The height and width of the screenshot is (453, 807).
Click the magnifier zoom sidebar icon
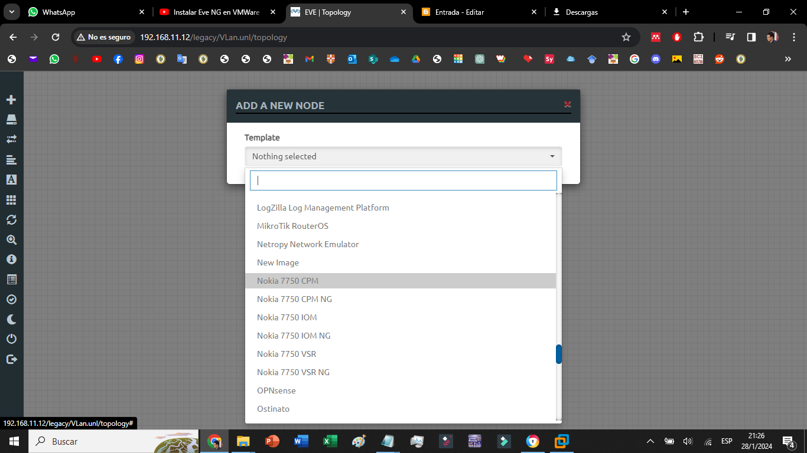[x=11, y=239]
